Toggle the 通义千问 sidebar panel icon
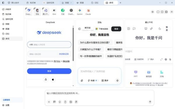This screenshot has height=109, width=175. [x=129, y=29]
